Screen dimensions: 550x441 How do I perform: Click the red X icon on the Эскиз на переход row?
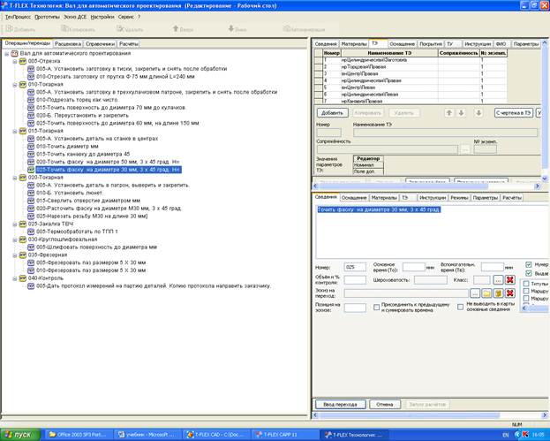pyautogui.click(x=510, y=293)
